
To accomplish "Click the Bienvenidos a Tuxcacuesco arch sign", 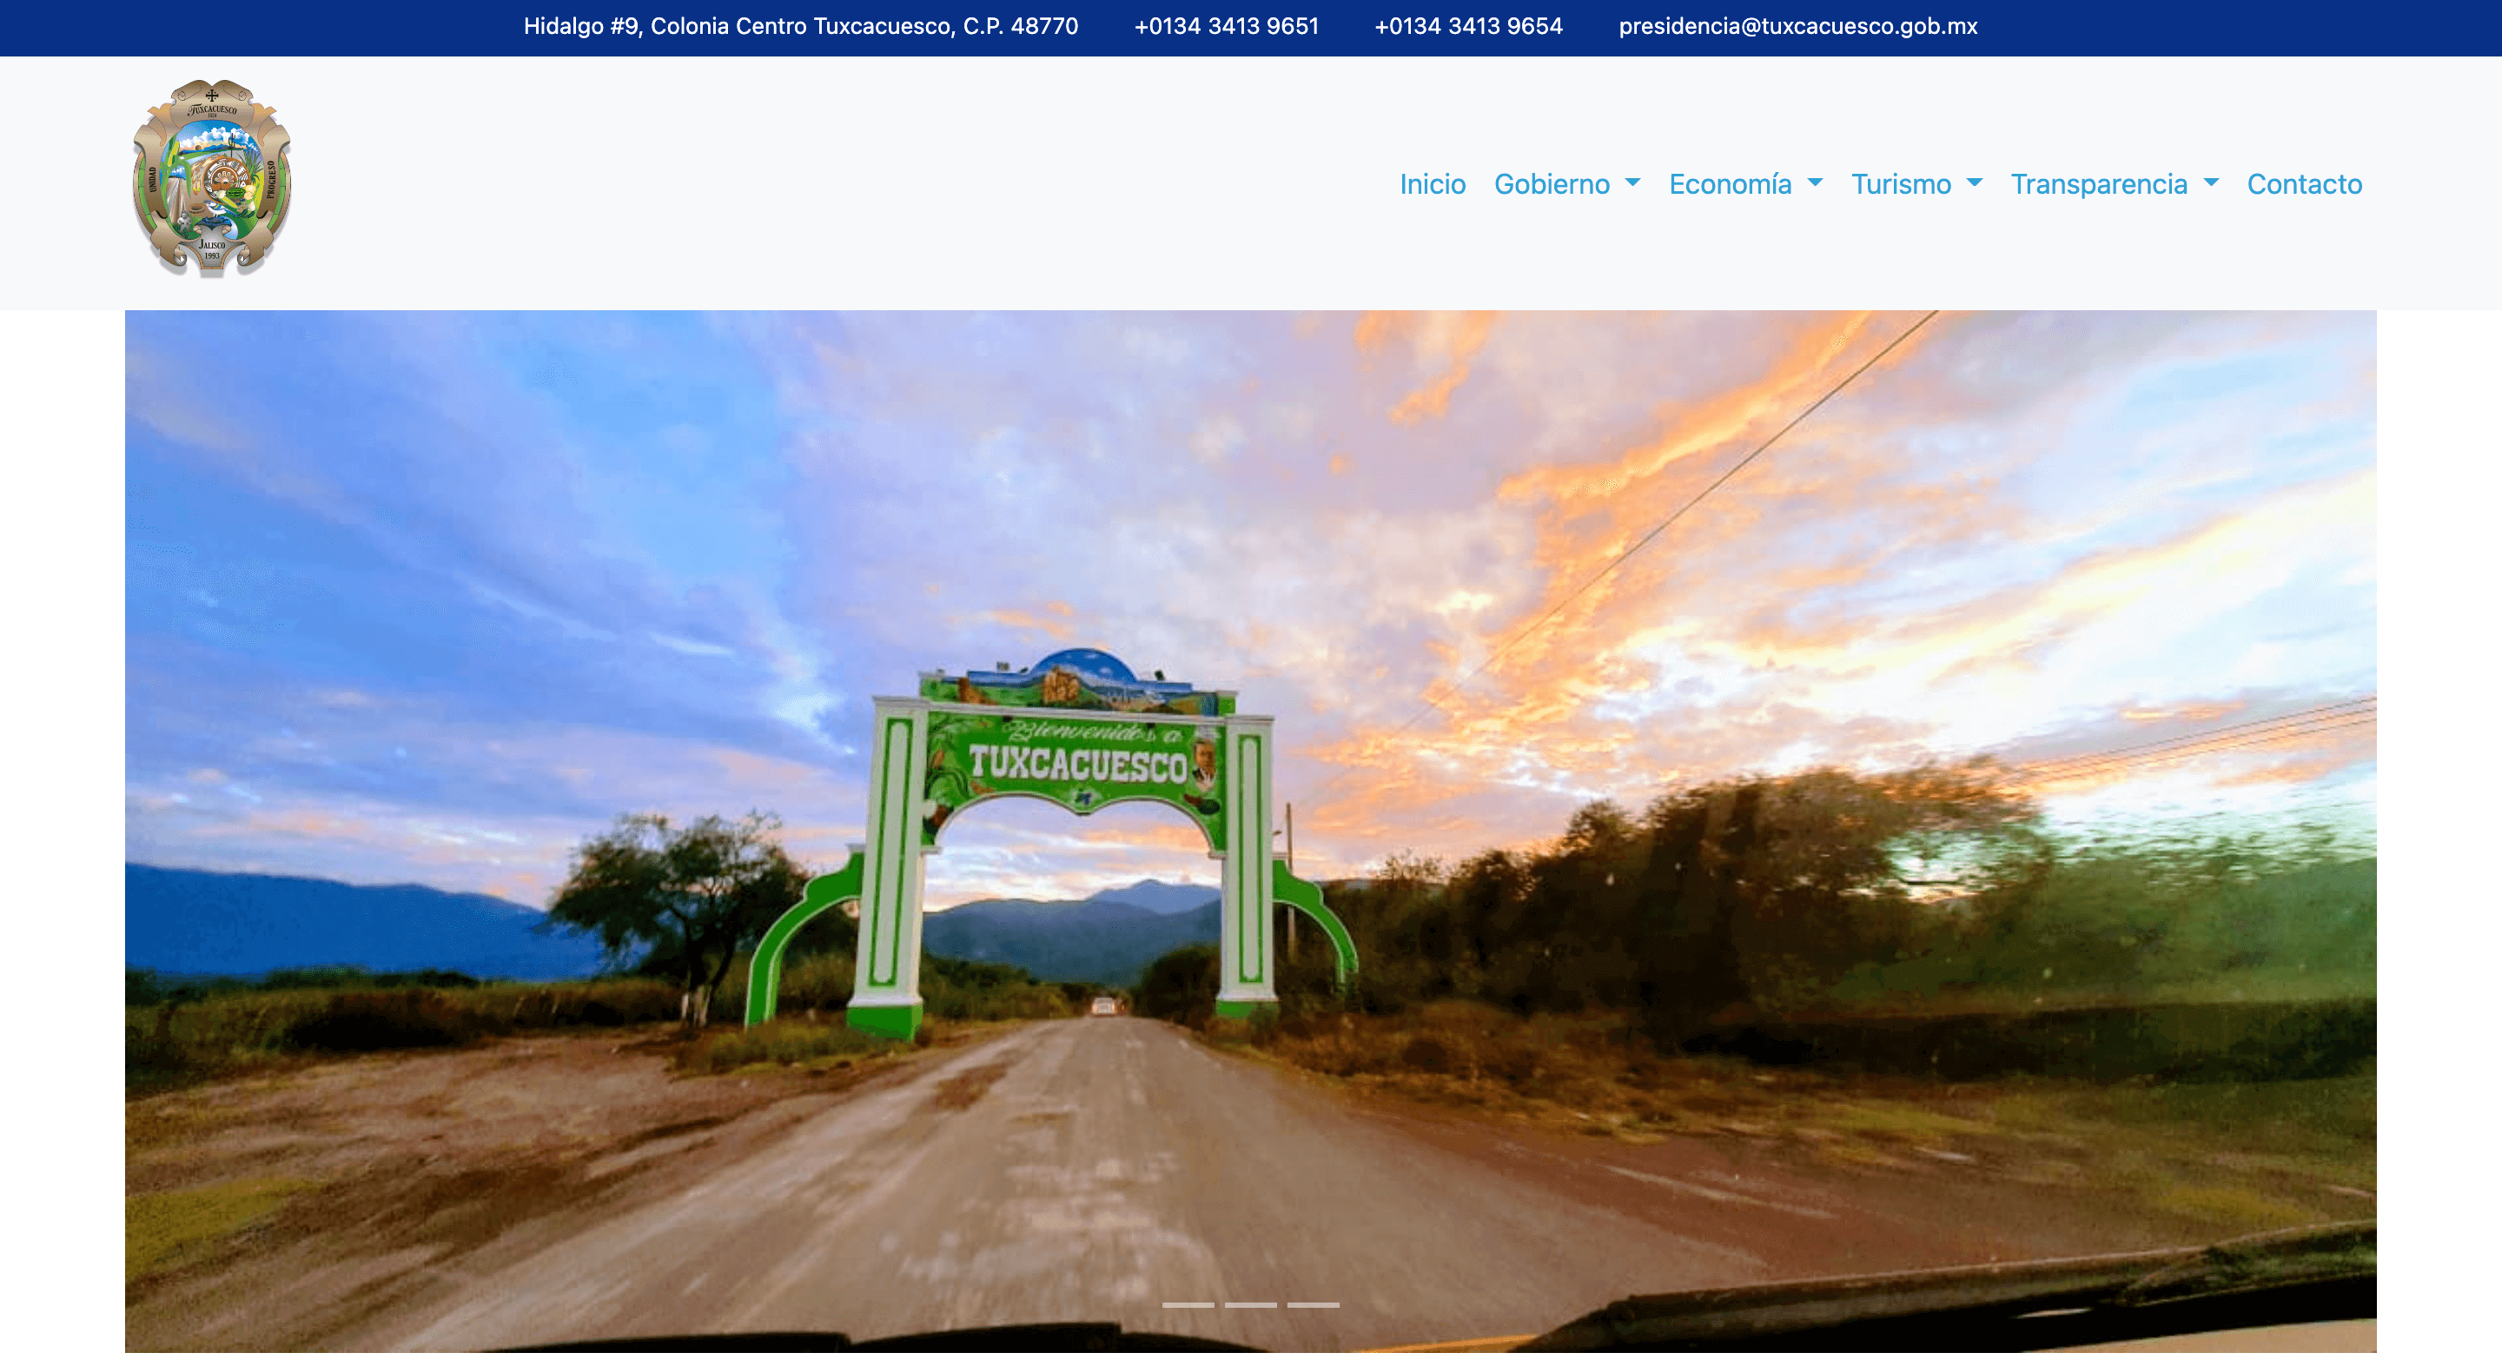I will [1077, 762].
